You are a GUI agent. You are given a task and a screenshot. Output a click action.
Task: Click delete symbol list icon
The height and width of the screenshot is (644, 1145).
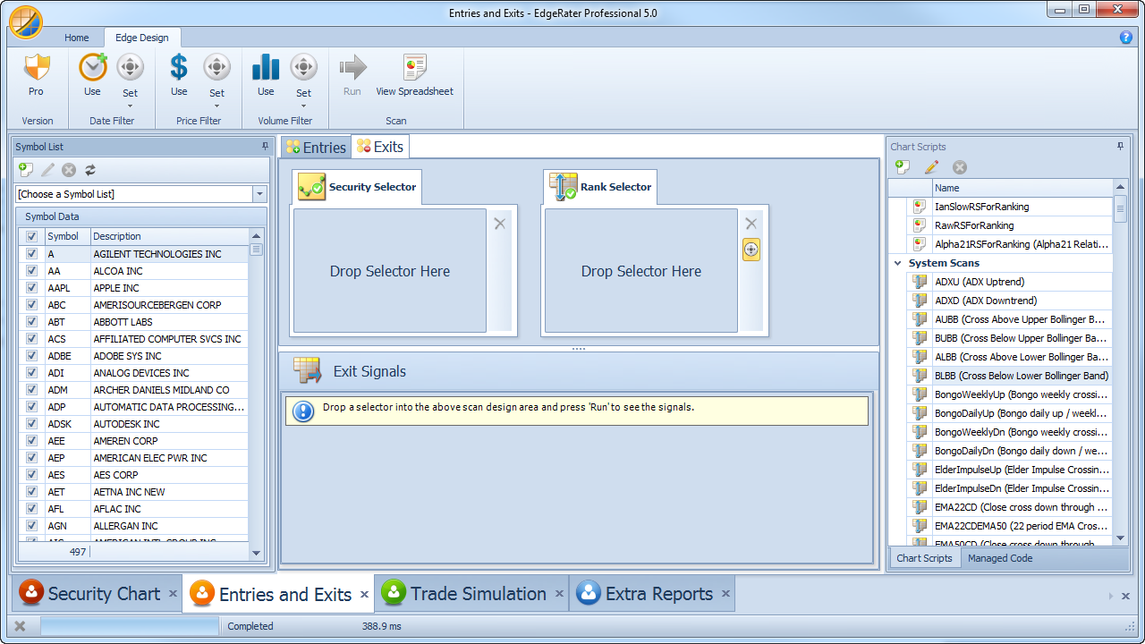coord(69,170)
